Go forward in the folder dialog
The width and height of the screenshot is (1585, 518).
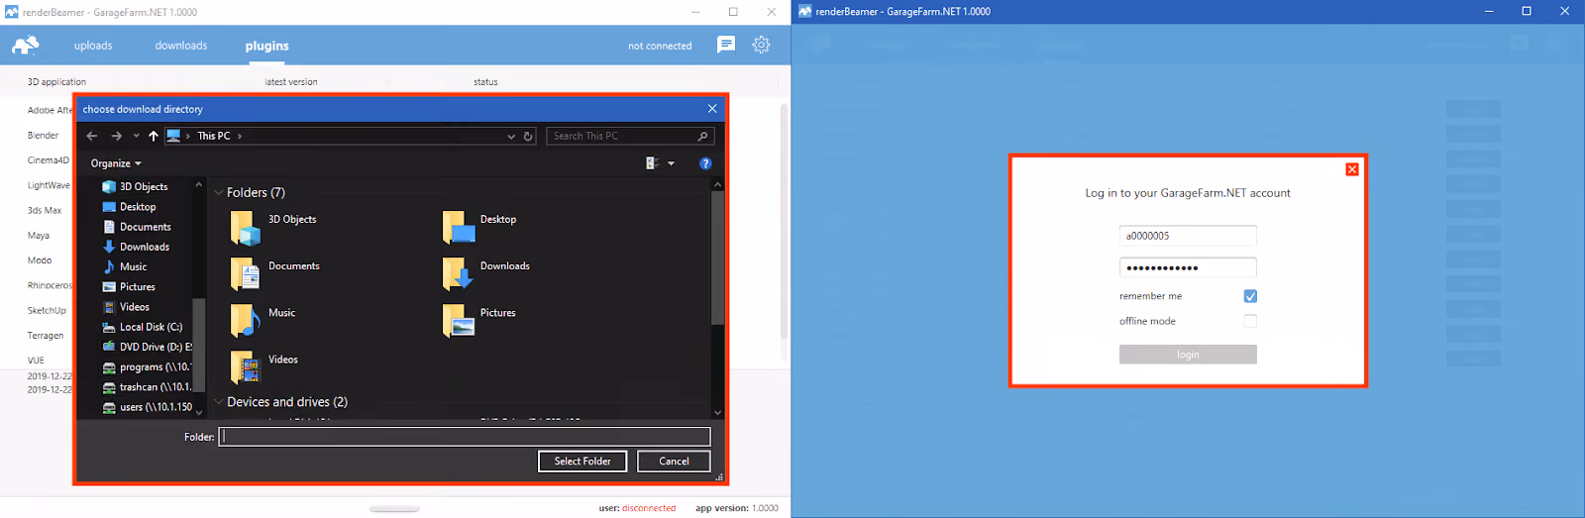(116, 136)
